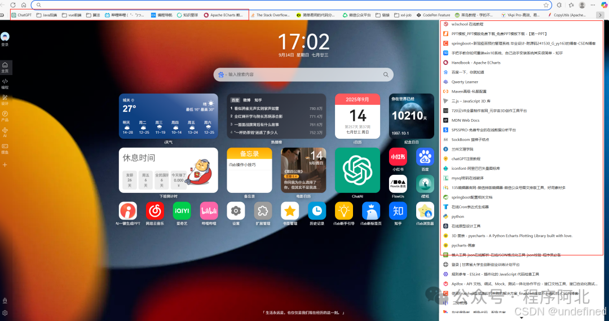Open CodePen Feature bookmark
The width and height of the screenshot is (609, 321).
433,15
